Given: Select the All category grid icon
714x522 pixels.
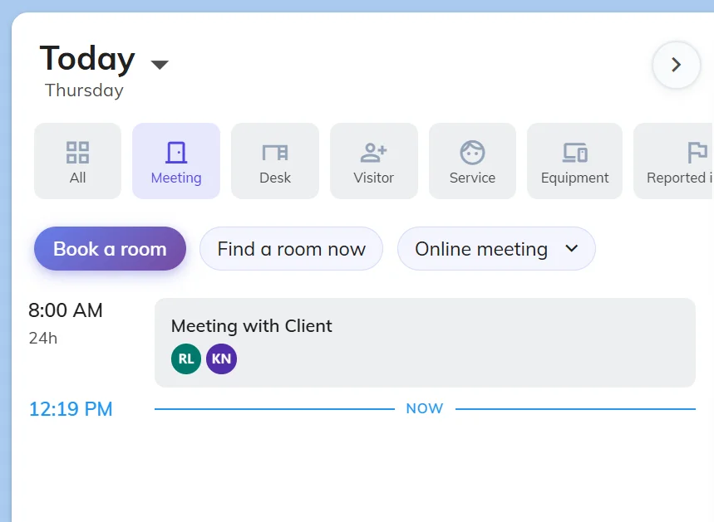Looking at the screenshot, I should (77, 153).
